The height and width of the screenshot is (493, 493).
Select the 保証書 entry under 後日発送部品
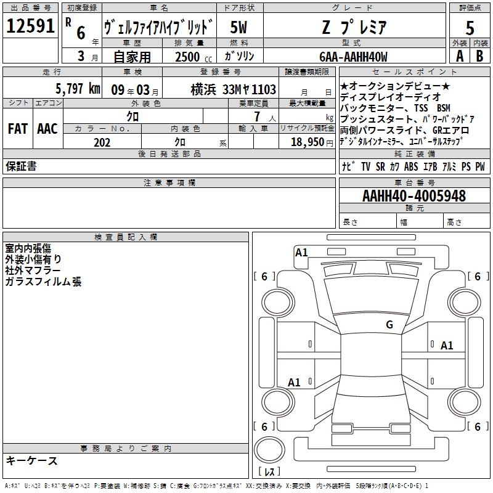click(x=21, y=166)
